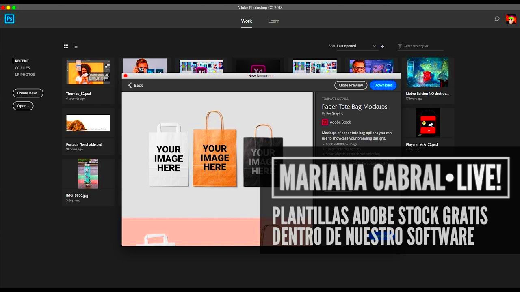
Task: Open the user profile avatar
Action: tap(511, 19)
